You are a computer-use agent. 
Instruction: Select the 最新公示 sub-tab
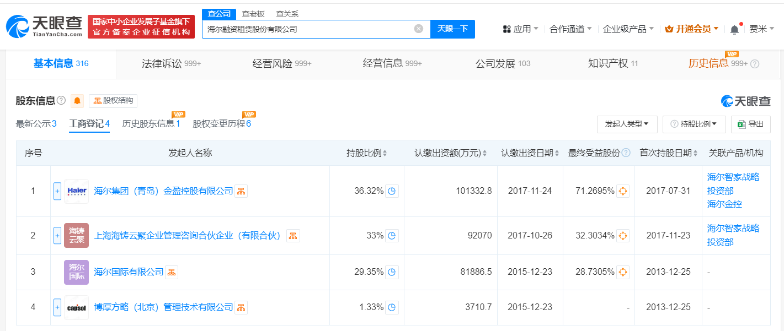coord(36,124)
